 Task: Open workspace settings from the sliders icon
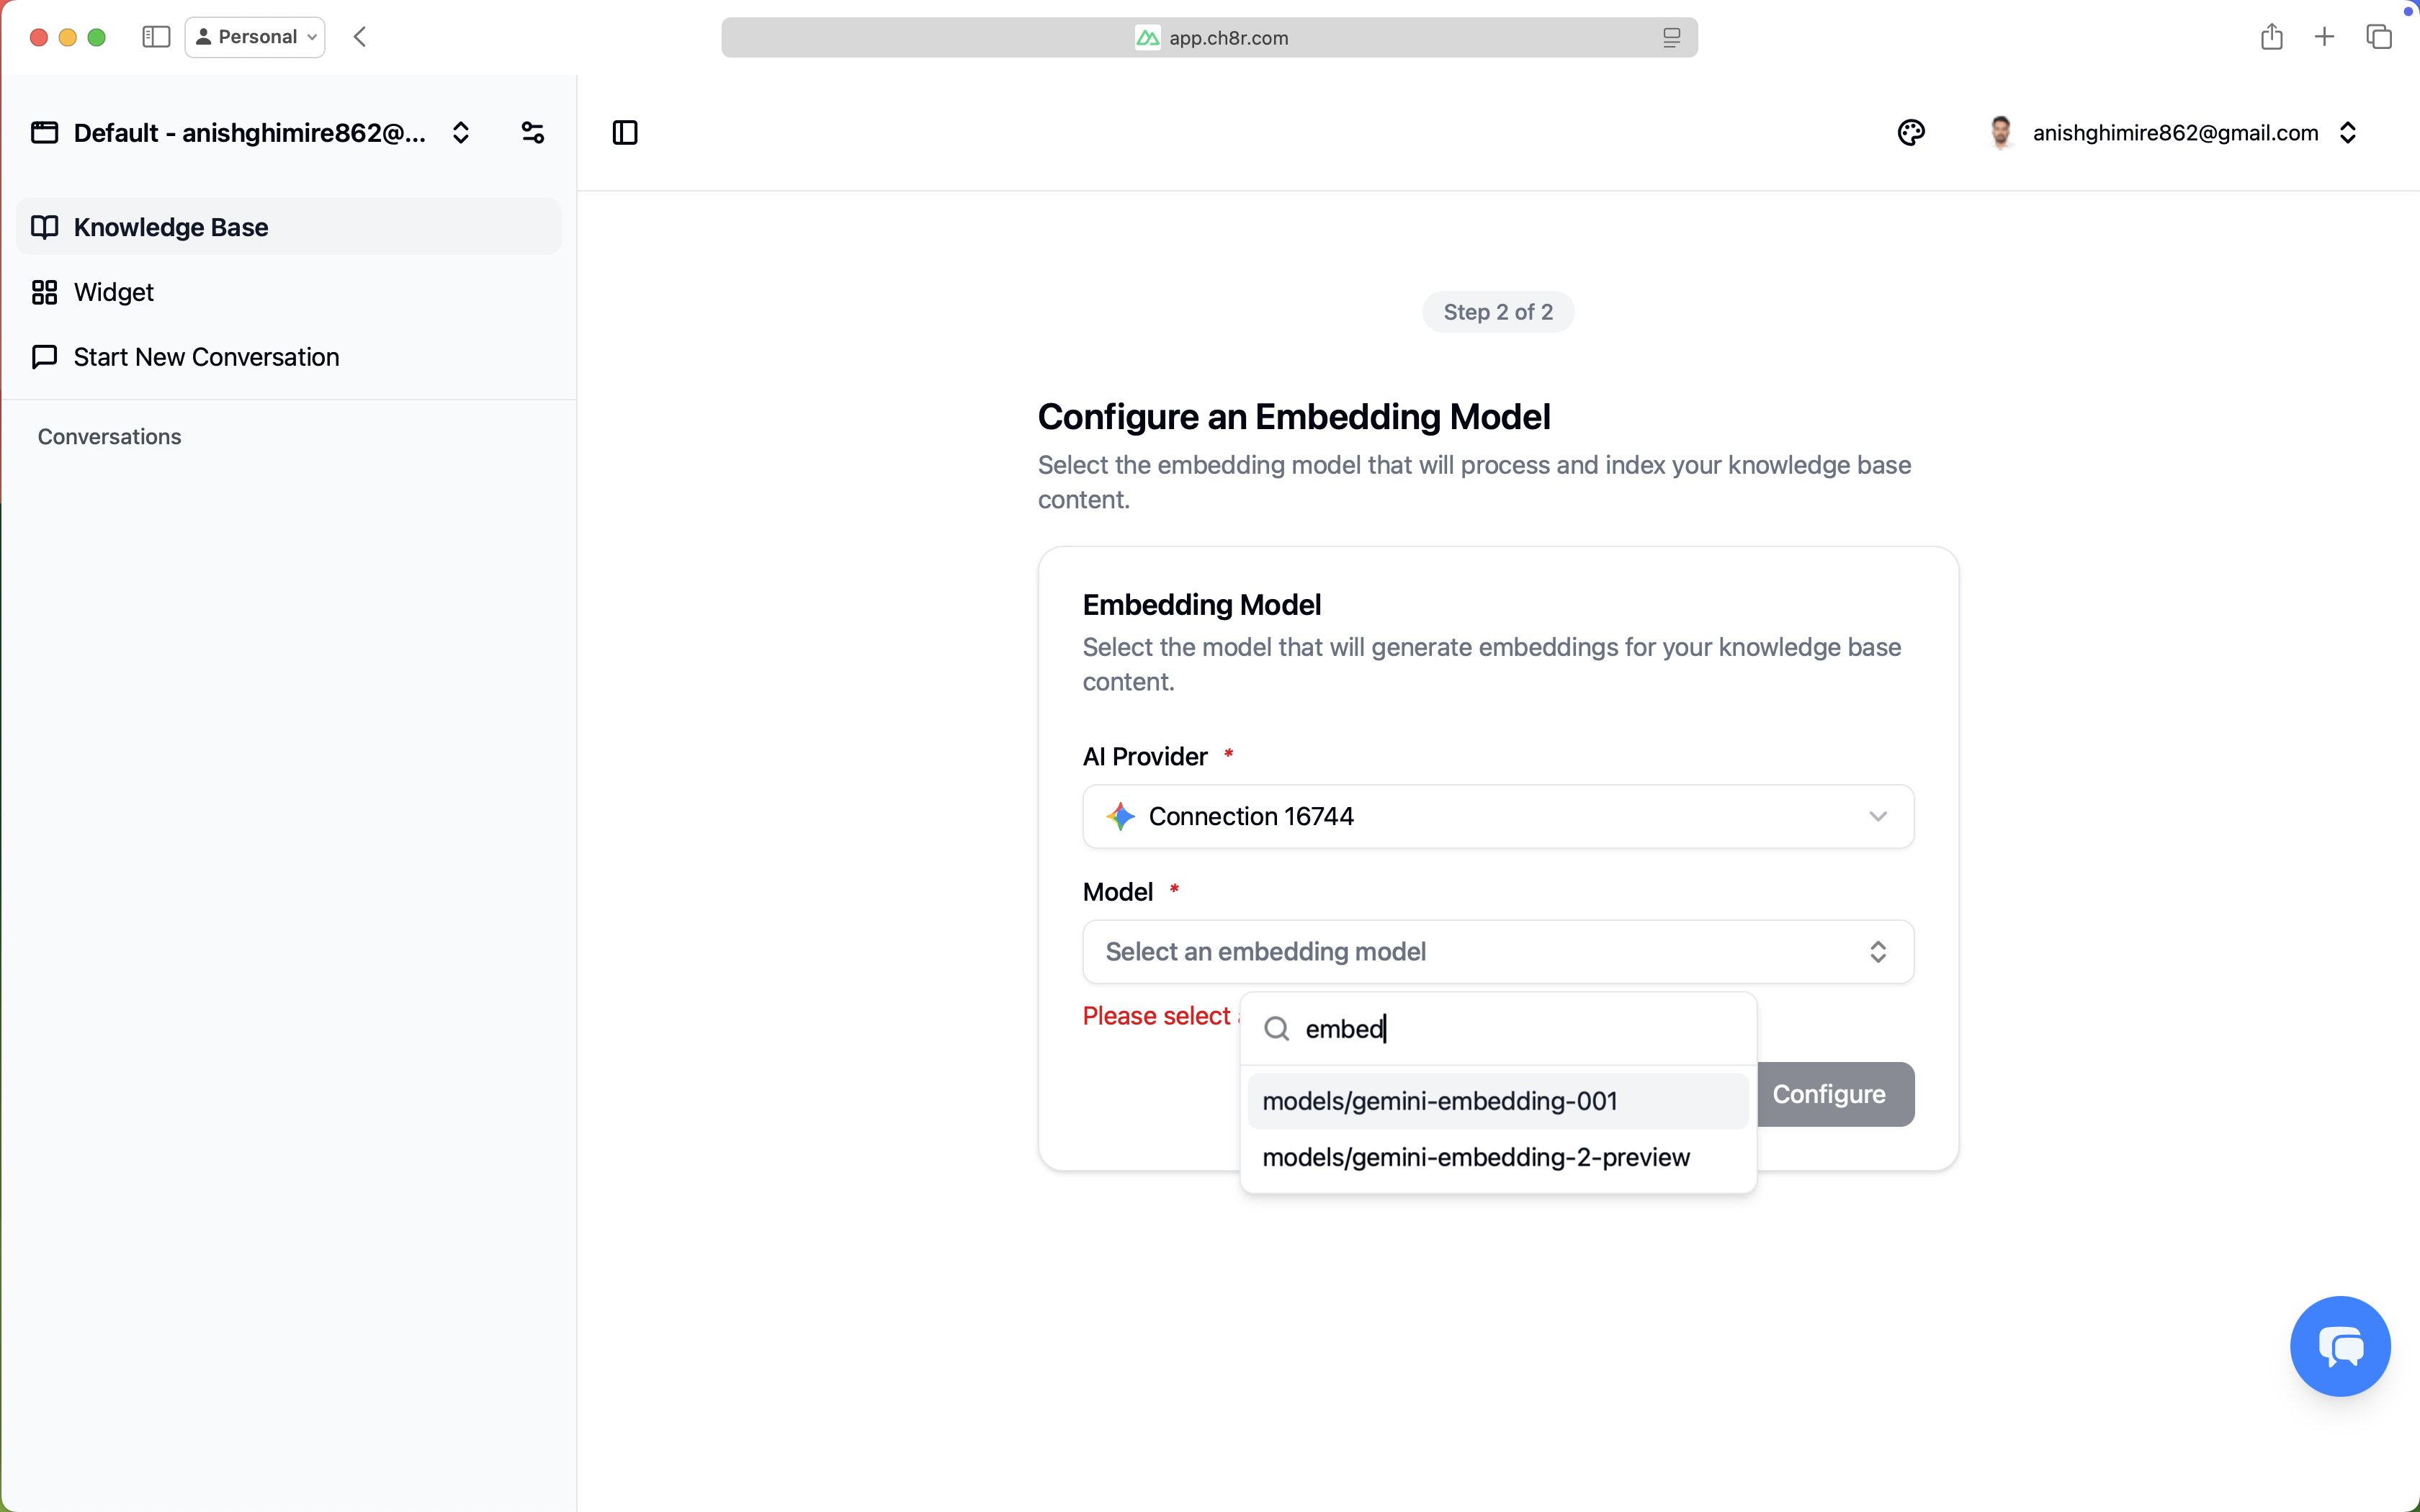tap(533, 131)
